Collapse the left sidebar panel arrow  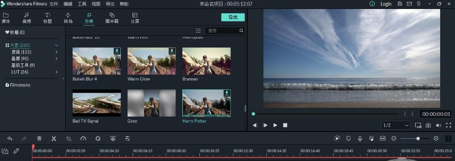tap(63, 79)
